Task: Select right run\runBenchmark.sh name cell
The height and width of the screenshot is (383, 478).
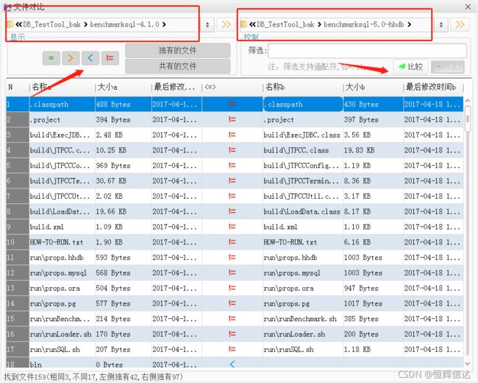Action: pos(303,319)
